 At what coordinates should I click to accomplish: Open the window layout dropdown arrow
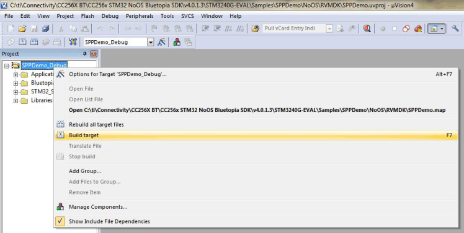(x=442, y=28)
